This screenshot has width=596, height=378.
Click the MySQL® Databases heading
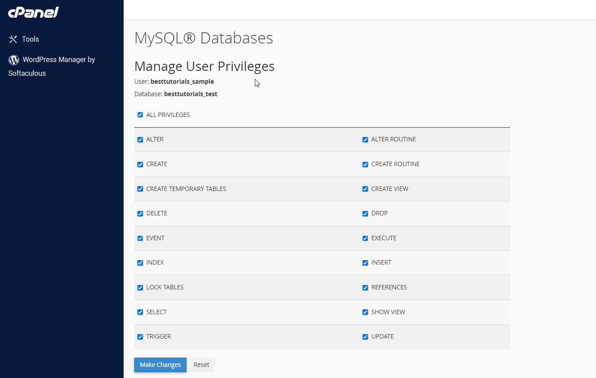(x=204, y=38)
